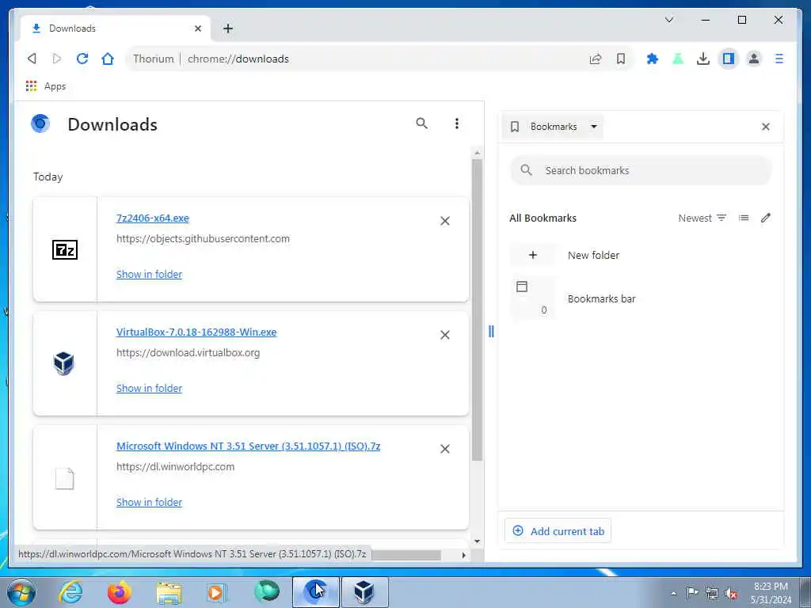The height and width of the screenshot is (608, 811).
Task: Bookmark this tab via address bar icon
Action: coord(621,59)
